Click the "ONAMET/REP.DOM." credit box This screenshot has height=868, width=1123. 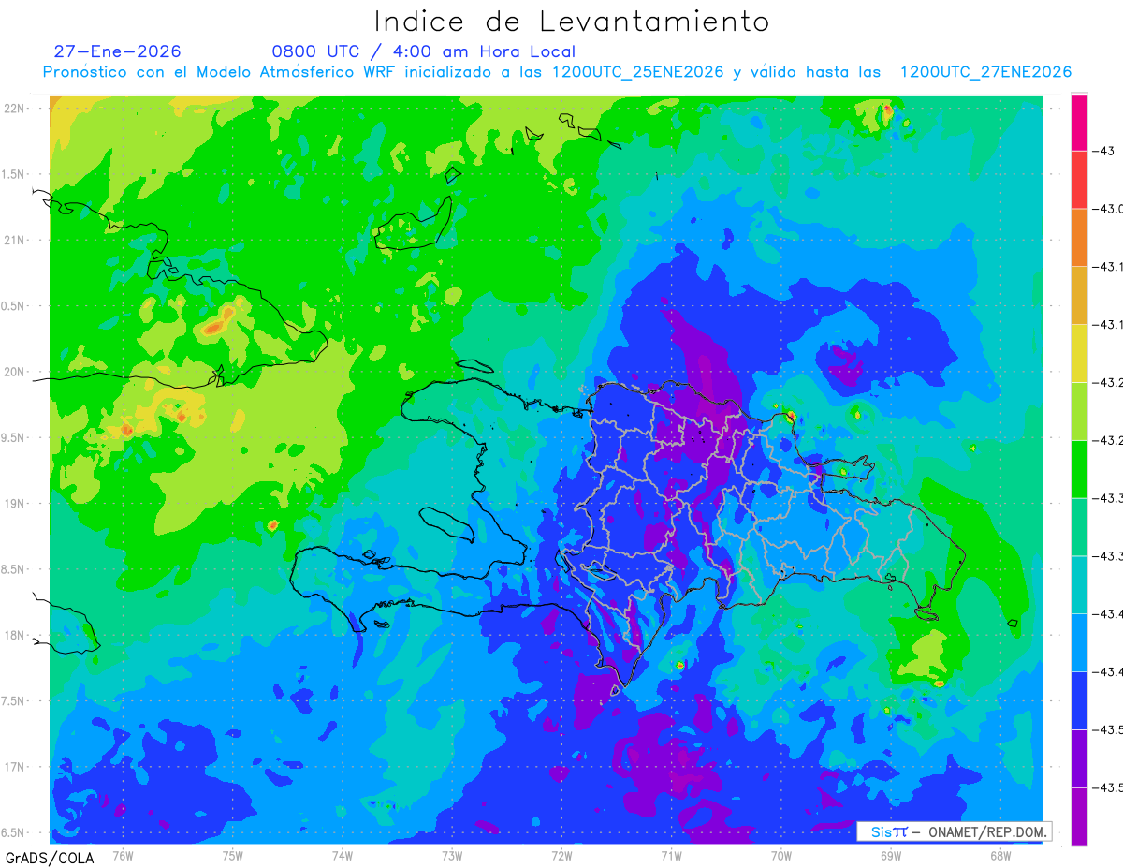coord(955,831)
